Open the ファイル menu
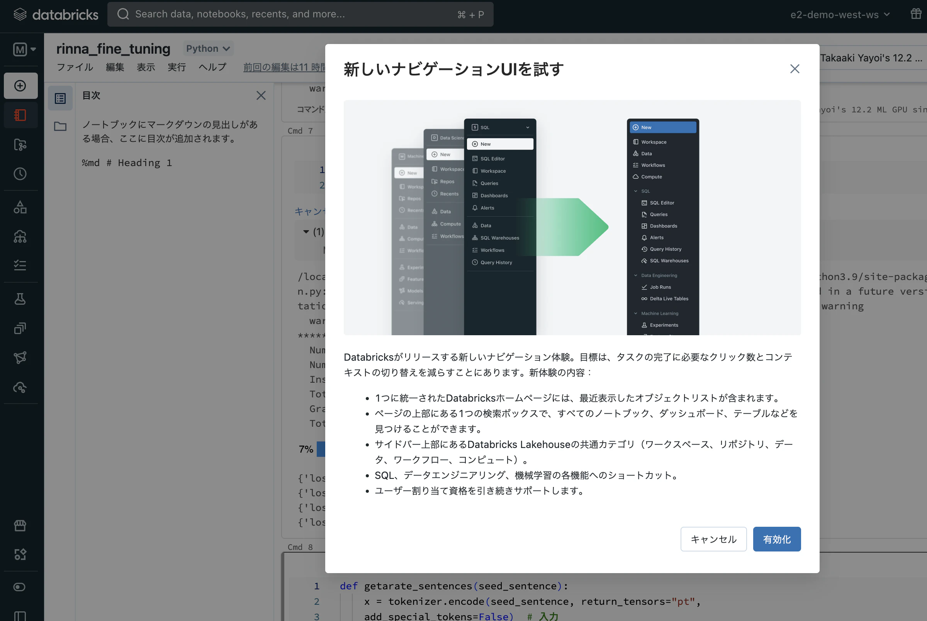927x621 pixels. (75, 67)
